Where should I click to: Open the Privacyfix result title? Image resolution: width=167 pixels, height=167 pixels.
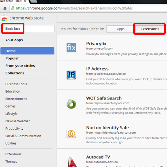[x=96, y=44]
